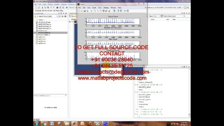Click the Help icon in MATLAB toolbar

click(x=67, y=7)
